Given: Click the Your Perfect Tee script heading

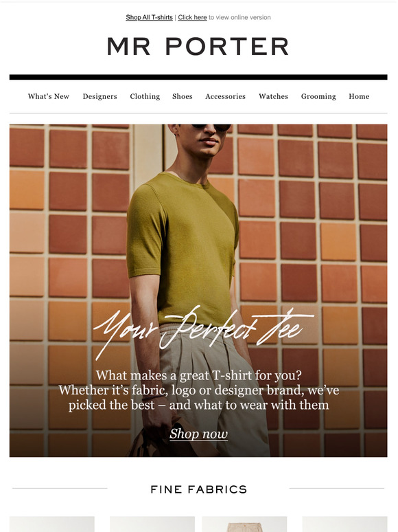Looking at the screenshot, I should point(203,332).
